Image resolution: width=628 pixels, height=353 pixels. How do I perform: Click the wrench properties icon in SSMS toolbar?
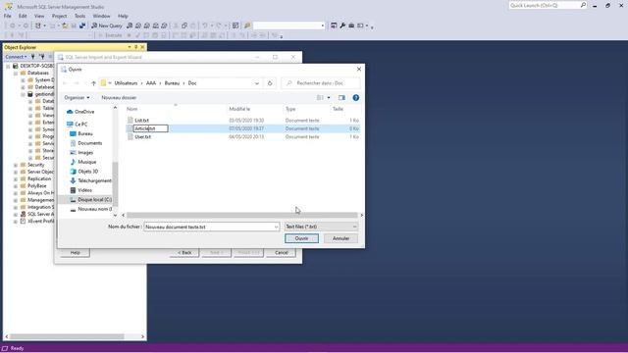342,25
